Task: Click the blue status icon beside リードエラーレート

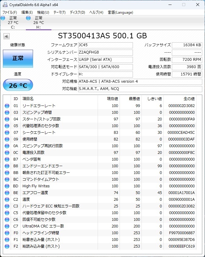Action: 7,106
